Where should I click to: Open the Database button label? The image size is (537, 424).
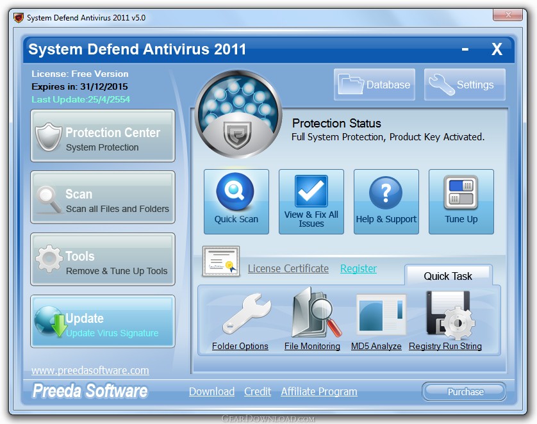pos(388,85)
